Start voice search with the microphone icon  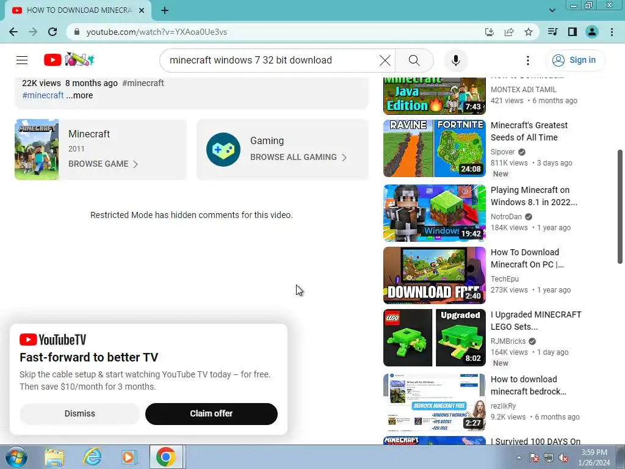click(x=455, y=60)
